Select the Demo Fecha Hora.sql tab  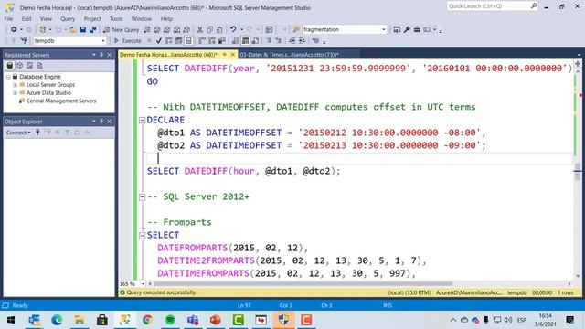(x=168, y=55)
